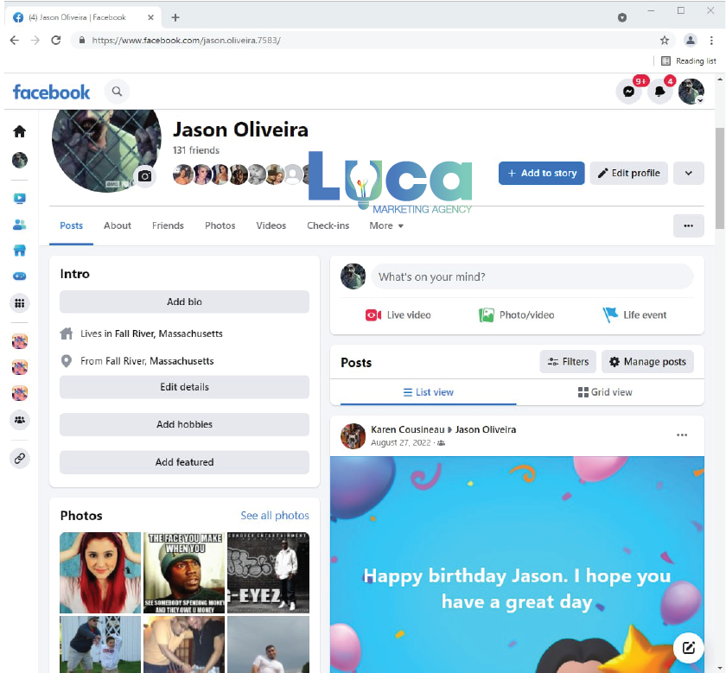Image resolution: width=726 pixels, height=673 pixels.
Task: Click the Facebook logo
Action: [51, 92]
